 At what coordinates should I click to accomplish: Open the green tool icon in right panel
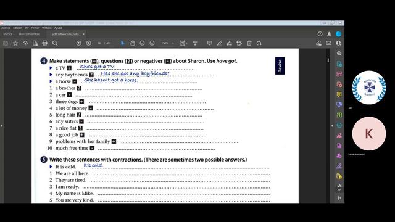339,115
